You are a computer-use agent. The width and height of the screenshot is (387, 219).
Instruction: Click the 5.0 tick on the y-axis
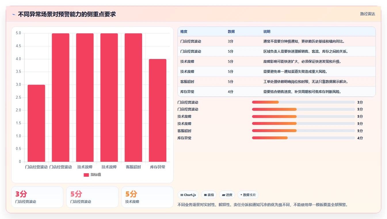click(x=18, y=33)
